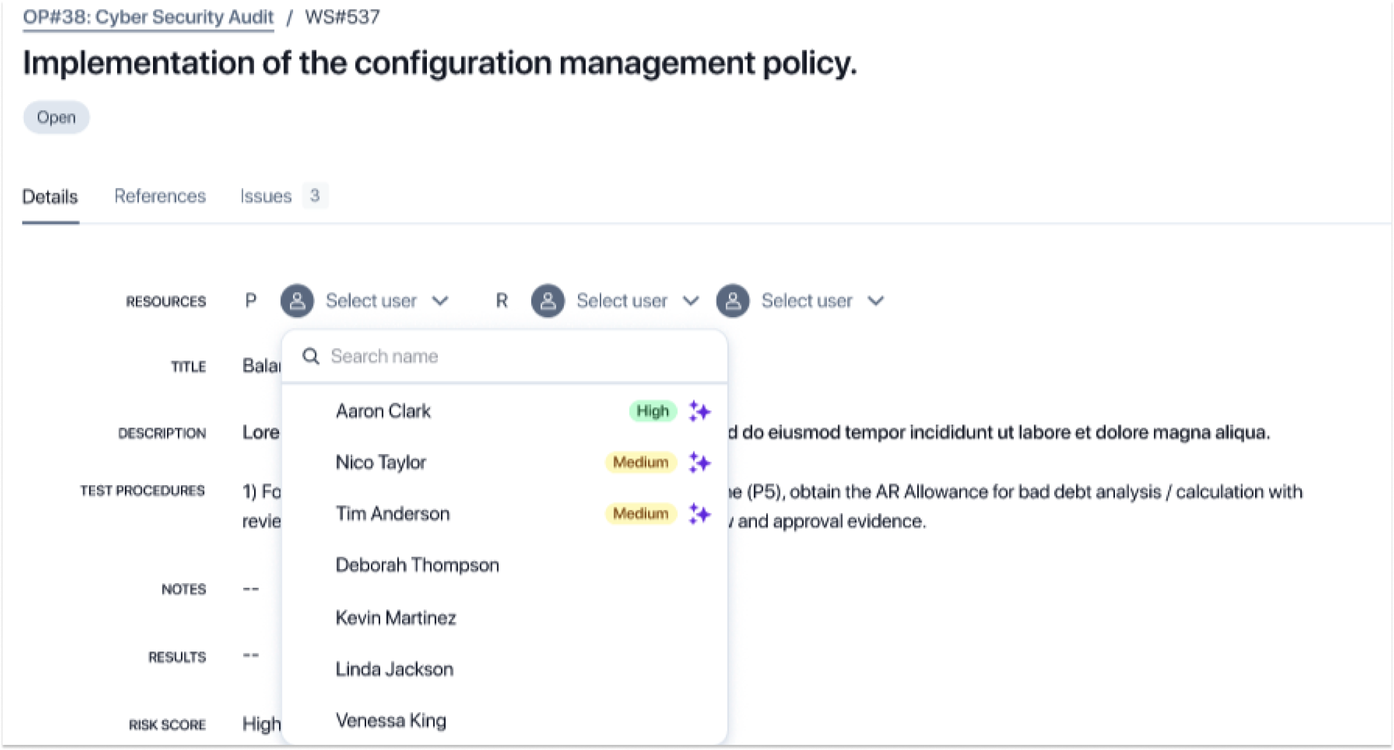Open the OP#38 Cyber Security Audit breadcrumb
The width and height of the screenshot is (1394, 750).
[148, 17]
